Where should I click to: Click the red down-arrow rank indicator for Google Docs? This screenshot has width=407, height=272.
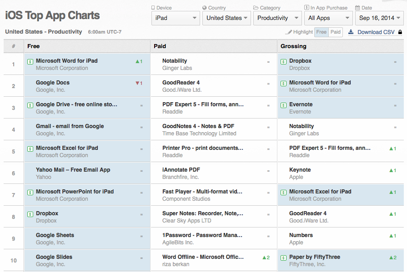139,83
